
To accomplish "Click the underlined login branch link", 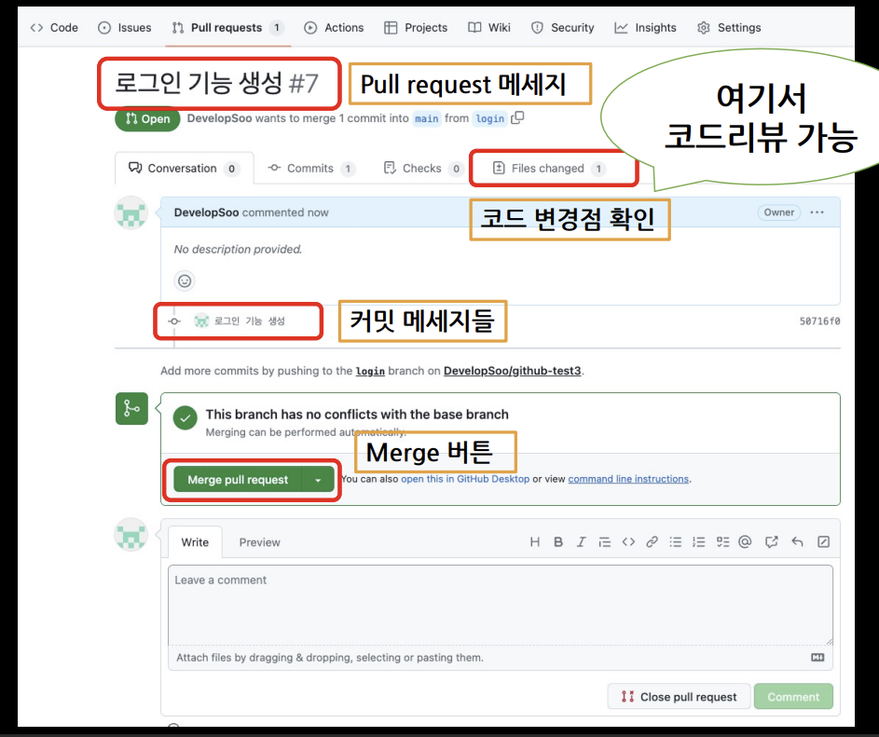I will tap(370, 371).
